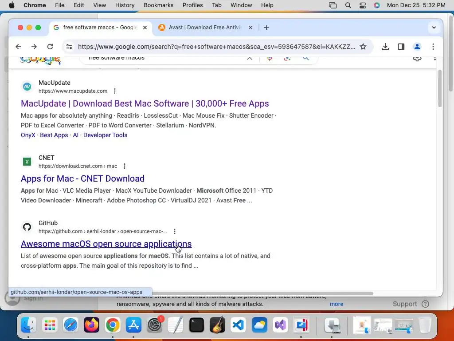This screenshot has width=454, height=341.
Task: Select the 'free software macos' Google tab
Action: [x=100, y=28]
